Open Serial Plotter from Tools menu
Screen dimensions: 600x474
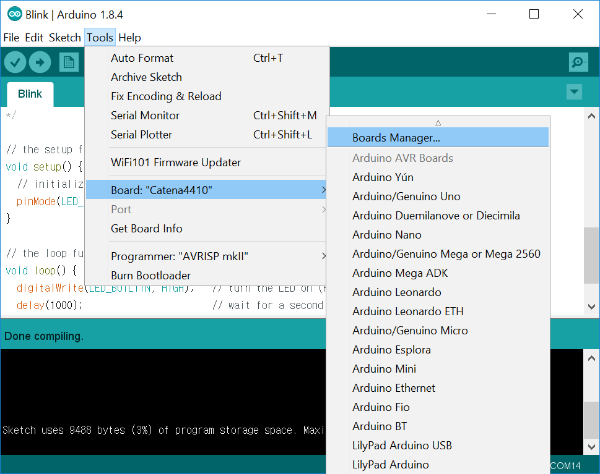[207, 135]
